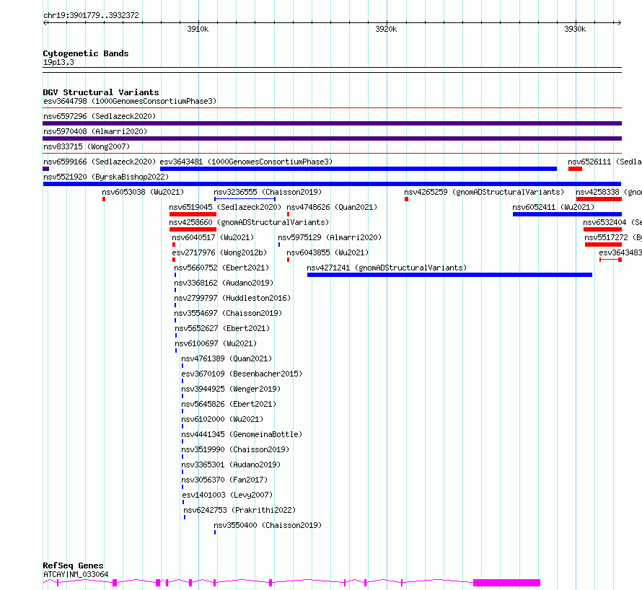Click the nsv4441345 (GenomeinaBottle) label
This screenshot has width=642, height=590.
click(x=242, y=434)
